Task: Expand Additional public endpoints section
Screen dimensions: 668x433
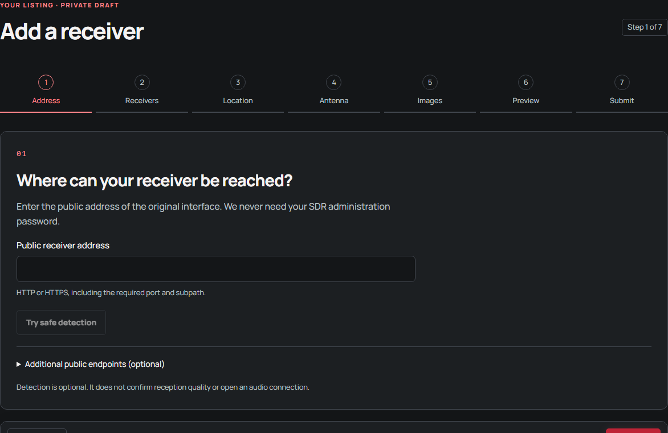Action: 90,364
